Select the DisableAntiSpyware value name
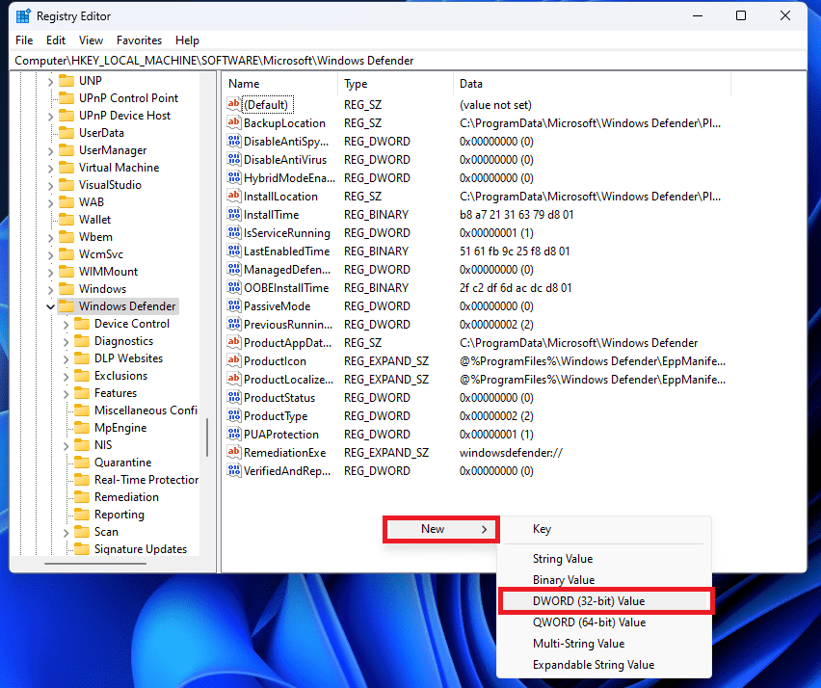The height and width of the screenshot is (688, 821). [x=286, y=142]
